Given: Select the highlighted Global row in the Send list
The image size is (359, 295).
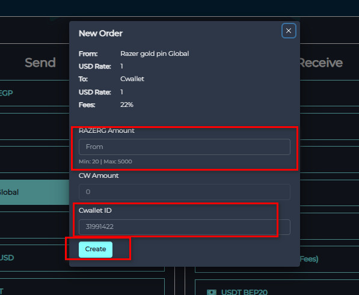Looking at the screenshot, I should [34, 192].
